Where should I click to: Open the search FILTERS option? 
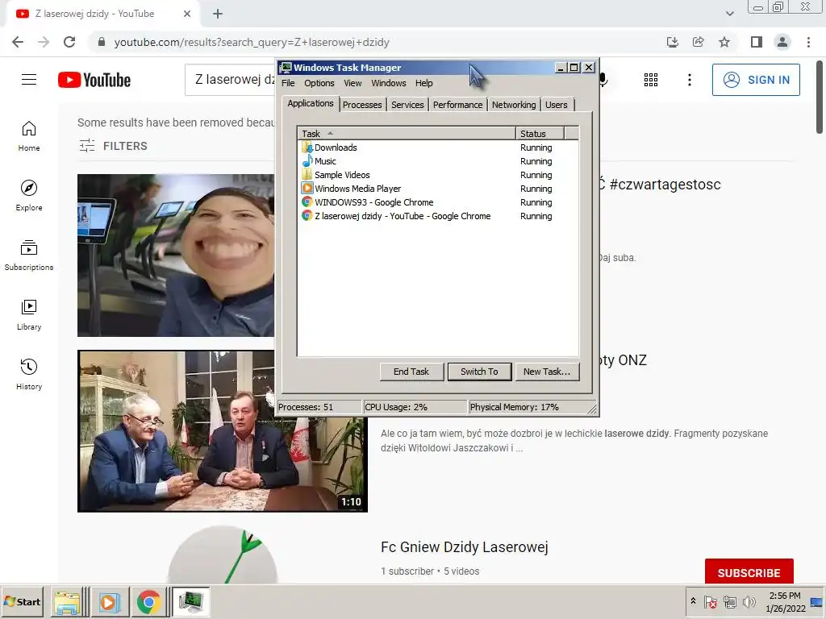coord(113,146)
